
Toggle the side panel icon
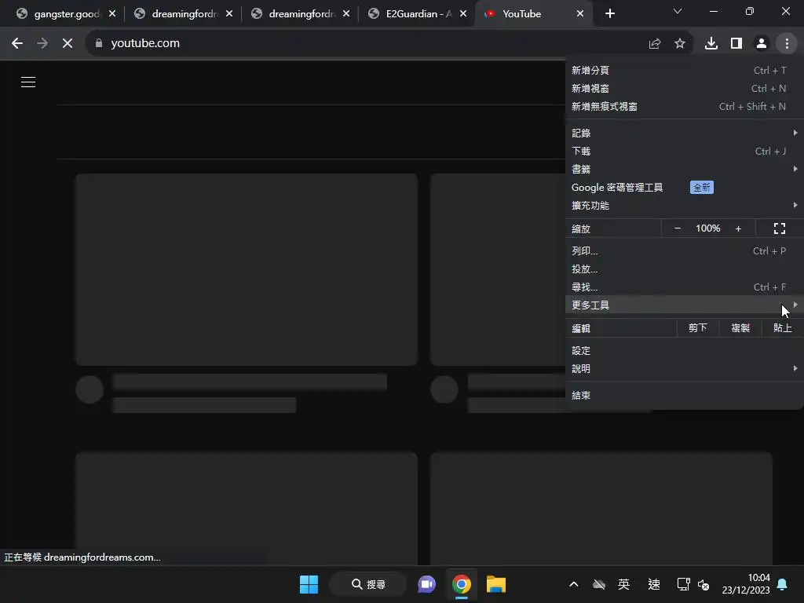pos(736,44)
